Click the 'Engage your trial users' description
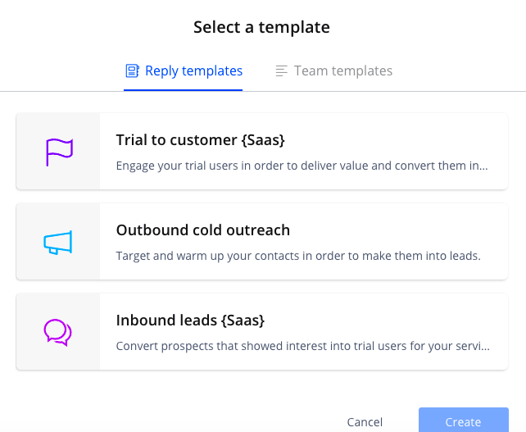 pyautogui.click(x=302, y=166)
